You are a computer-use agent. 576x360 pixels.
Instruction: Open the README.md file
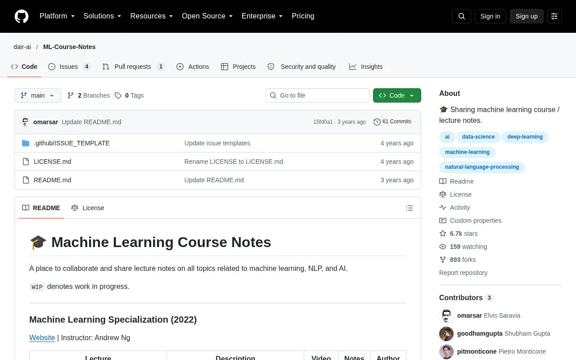click(x=52, y=180)
